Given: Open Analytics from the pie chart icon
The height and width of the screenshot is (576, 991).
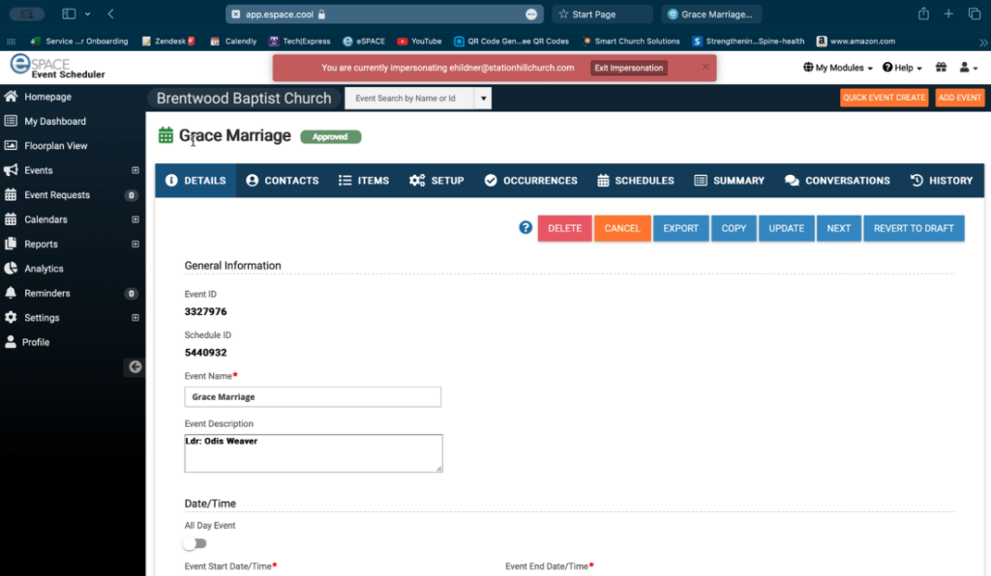Looking at the screenshot, I should (x=11, y=269).
